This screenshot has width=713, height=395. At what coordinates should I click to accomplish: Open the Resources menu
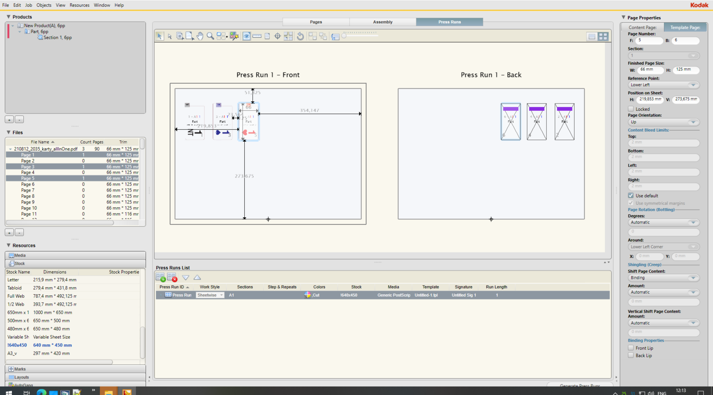[79, 5]
